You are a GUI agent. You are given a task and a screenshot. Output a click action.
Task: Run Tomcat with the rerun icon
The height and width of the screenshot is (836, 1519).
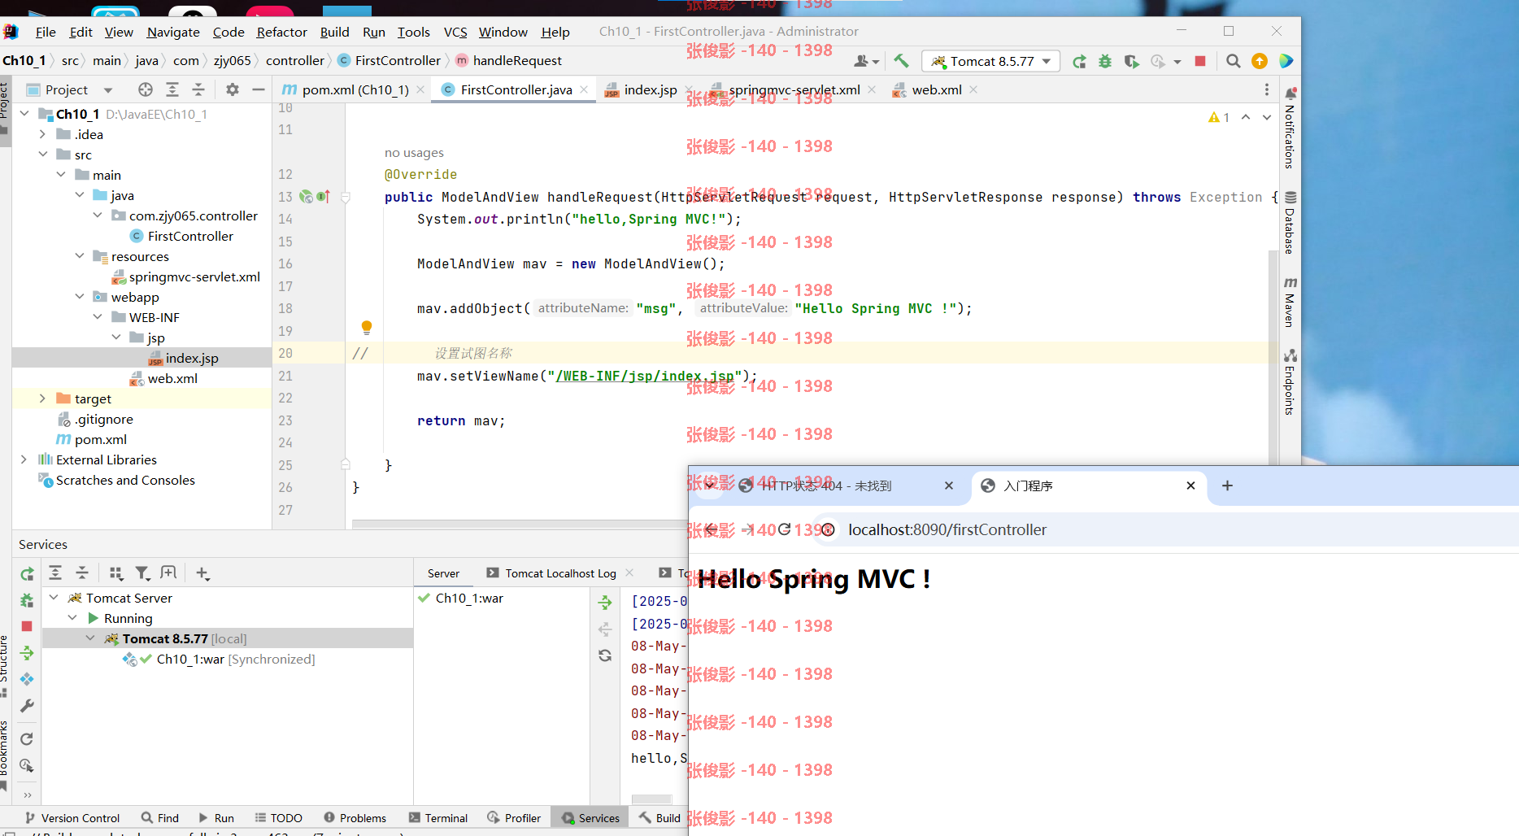pyautogui.click(x=1079, y=61)
